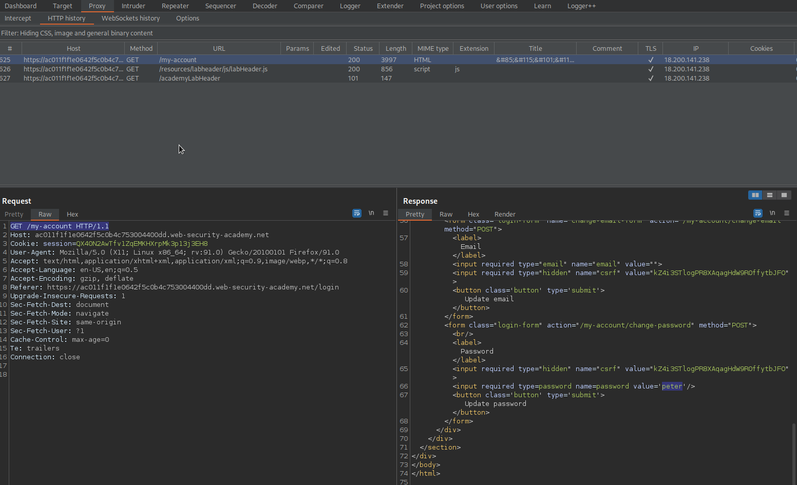
Task: Open the Response panel hamburger menu
Action: click(x=787, y=213)
